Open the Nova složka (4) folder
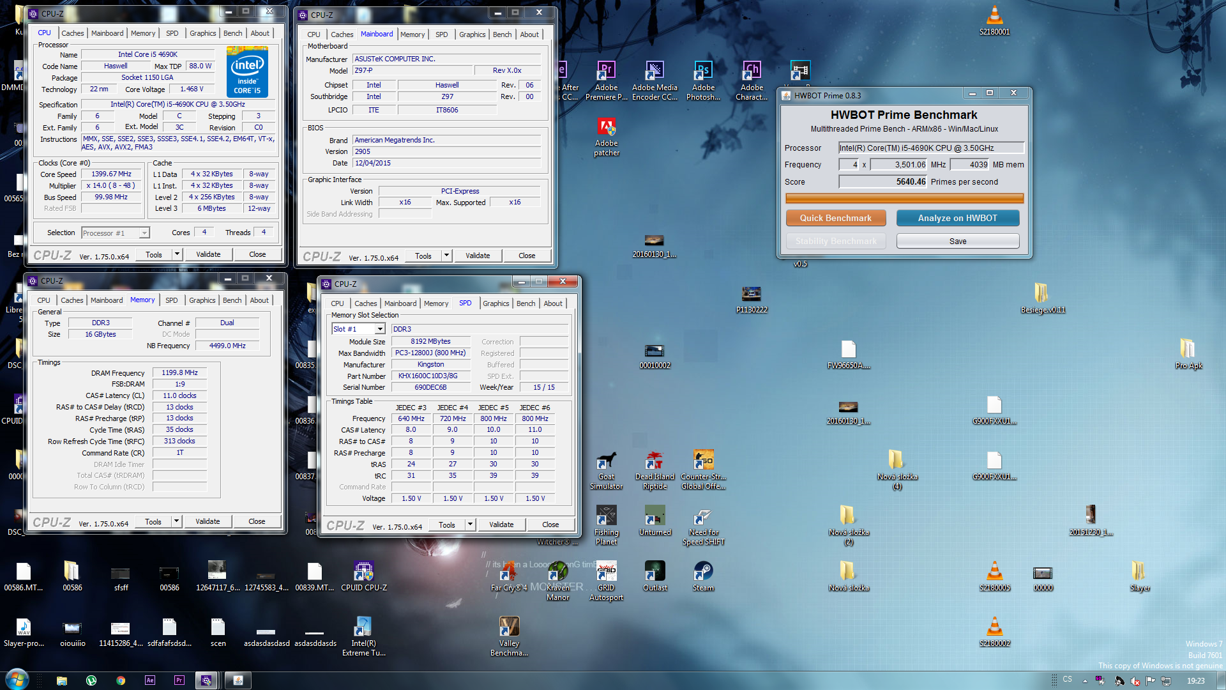The image size is (1226, 690). 897,470
